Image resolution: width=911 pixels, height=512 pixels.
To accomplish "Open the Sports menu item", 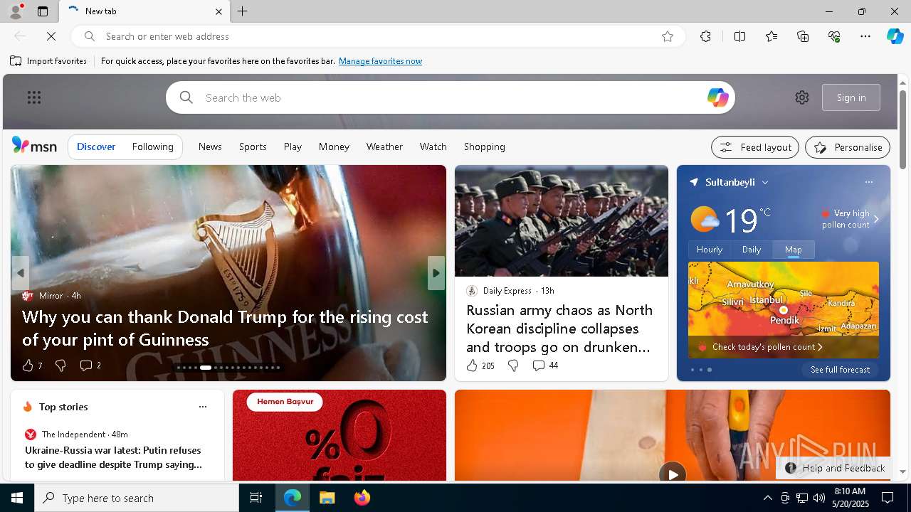I will click(x=253, y=146).
